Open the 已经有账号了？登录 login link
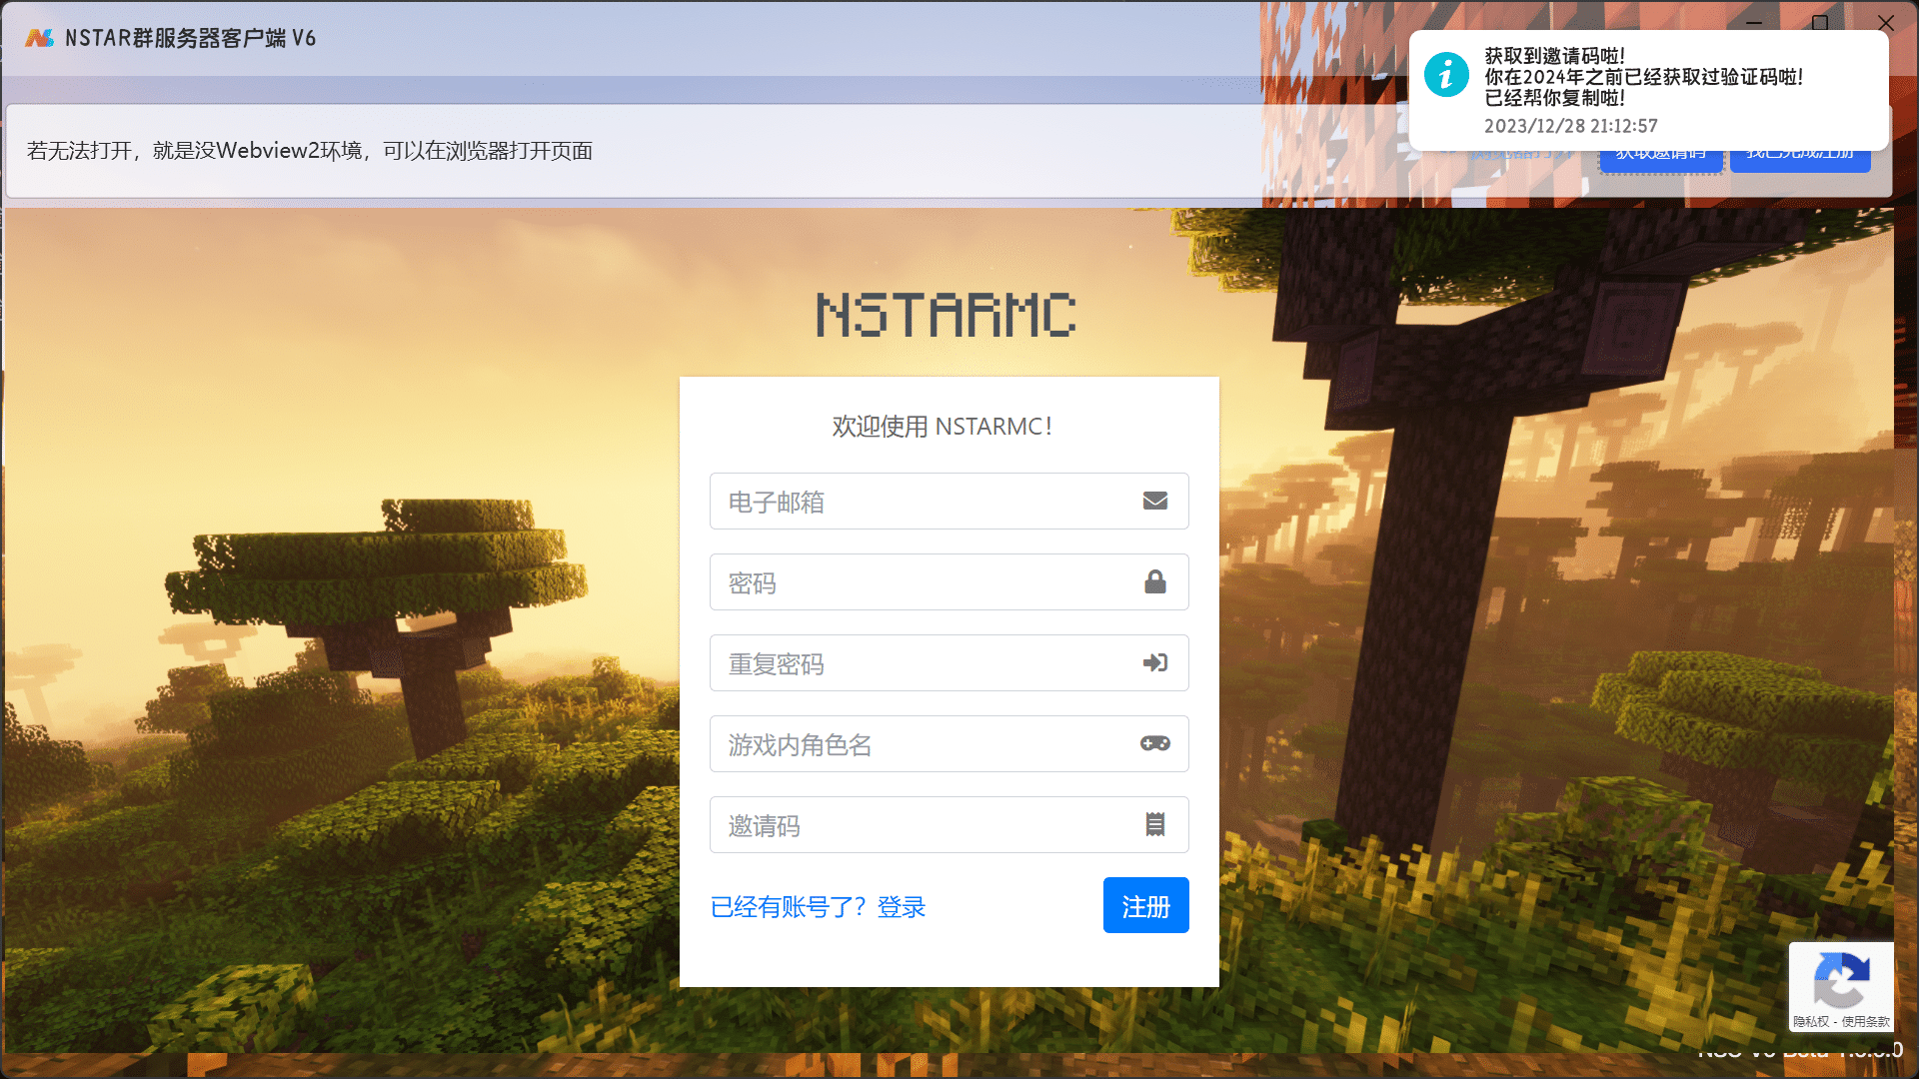The width and height of the screenshot is (1919, 1079). point(818,907)
